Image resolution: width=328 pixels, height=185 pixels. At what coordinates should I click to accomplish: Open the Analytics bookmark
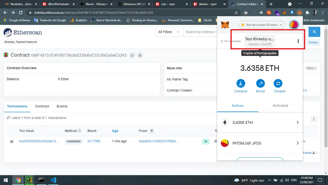(x=79, y=20)
